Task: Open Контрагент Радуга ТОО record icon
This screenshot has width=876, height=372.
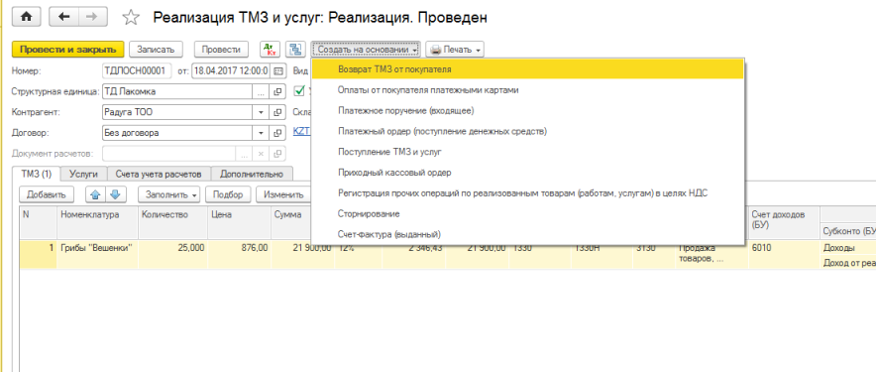Action: tap(277, 112)
